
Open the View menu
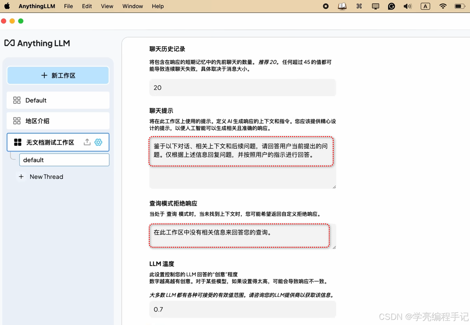(x=107, y=6)
